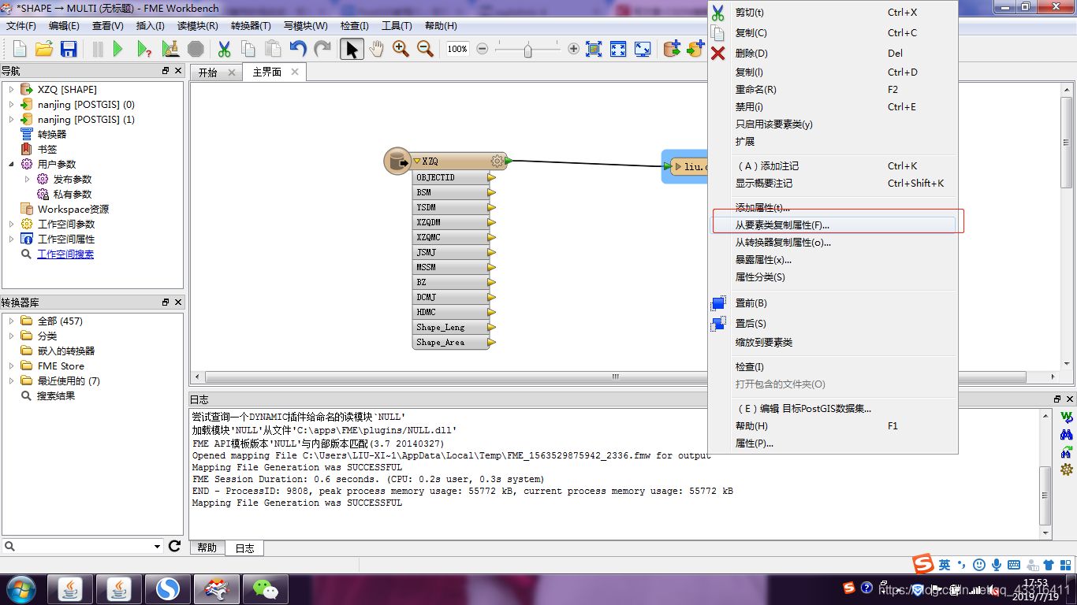Image resolution: width=1077 pixels, height=605 pixels.
Task: Open WeChat from taskbar
Action: click(x=265, y=589)
